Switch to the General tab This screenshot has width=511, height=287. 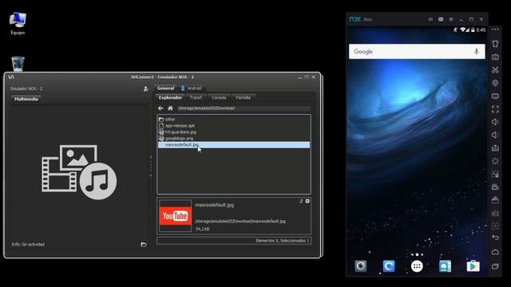(x=165, y=88)
